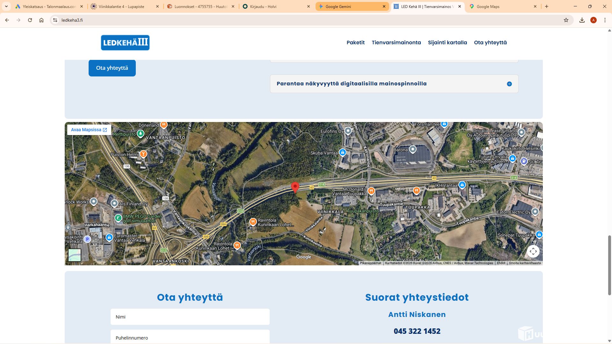Open Chrome three-dot menu
Viewport: 612px width, 344px height.
[605, 20]
